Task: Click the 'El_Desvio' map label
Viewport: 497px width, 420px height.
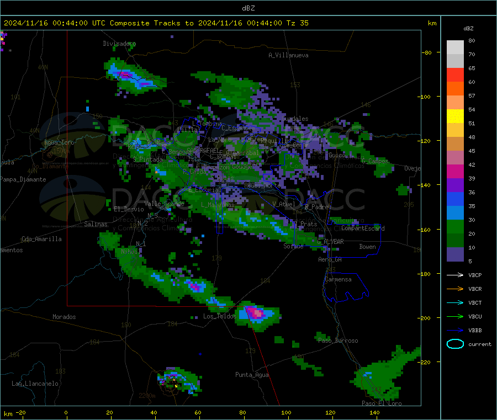Action: (x=129, y=209)
